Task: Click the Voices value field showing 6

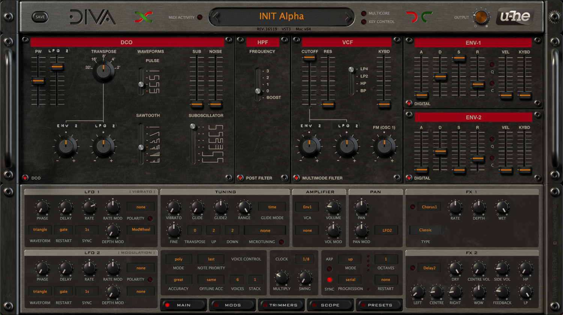Action: 238,280
